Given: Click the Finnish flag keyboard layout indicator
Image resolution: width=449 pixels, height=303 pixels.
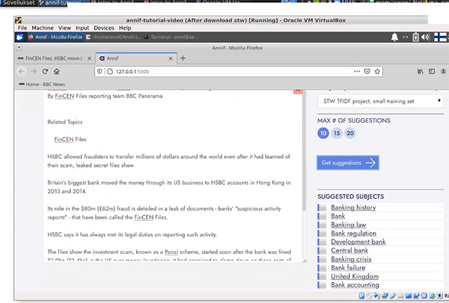Looking at the screenshot, I should (440, 37).
